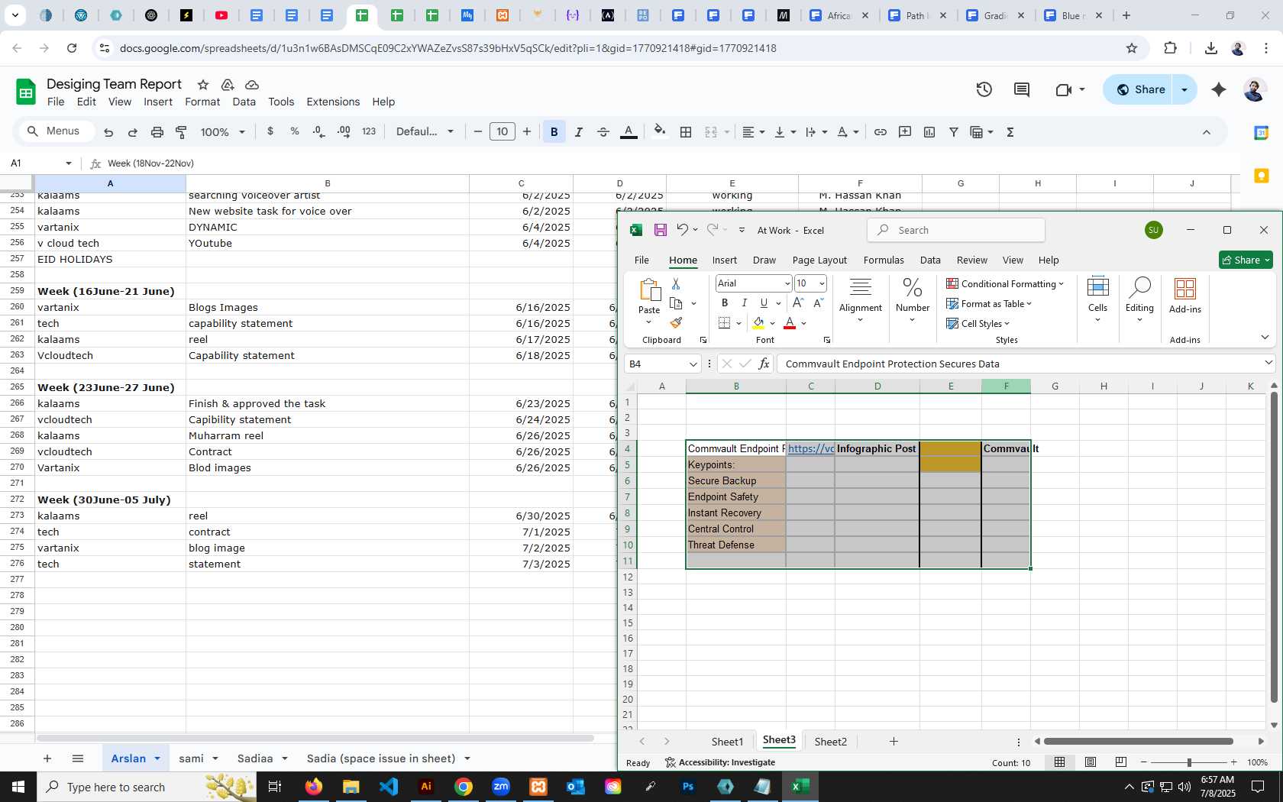Decrease font size in Google Sheets
This screenshot has height=802, width=1283.
[x=478, y=132]
